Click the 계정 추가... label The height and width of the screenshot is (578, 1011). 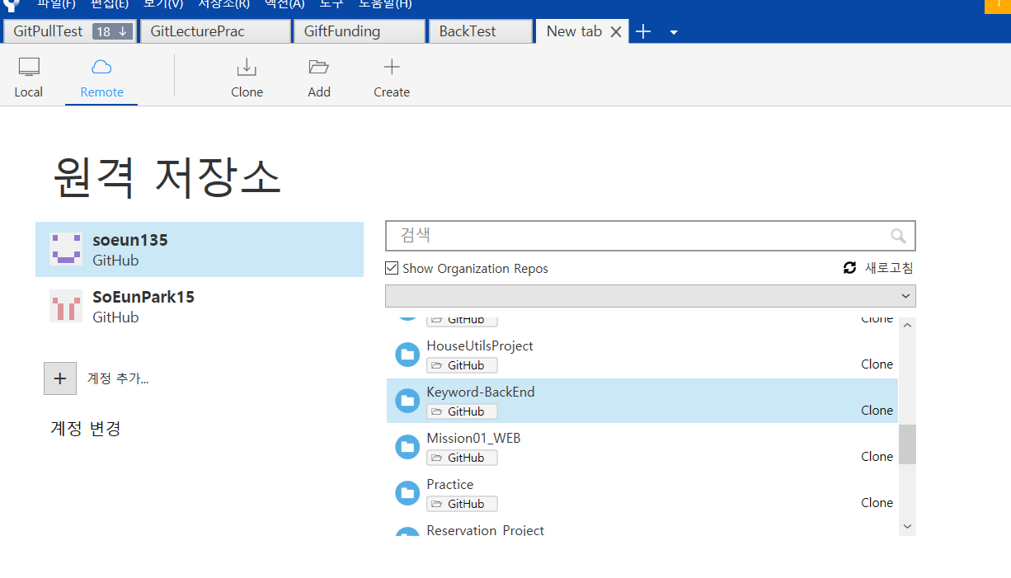118,378
